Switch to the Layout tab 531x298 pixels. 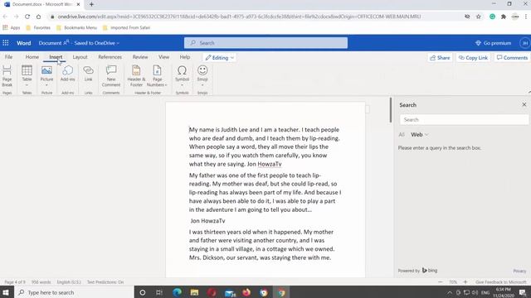tap(80, 57)
